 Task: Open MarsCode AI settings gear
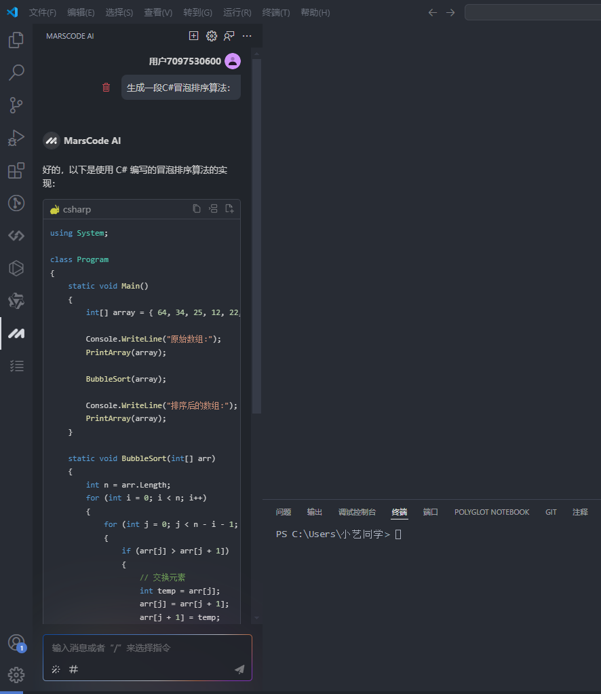[x=212, y=36]
